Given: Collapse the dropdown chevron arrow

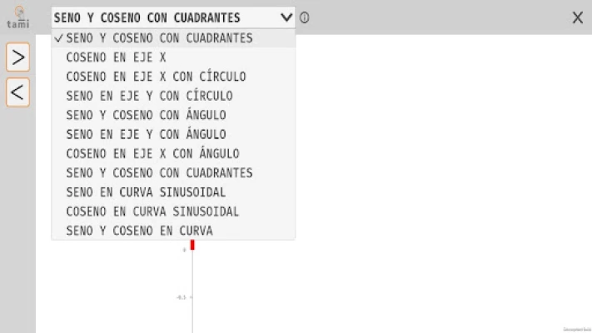Looking at the screenshot, I should [286, 17].
